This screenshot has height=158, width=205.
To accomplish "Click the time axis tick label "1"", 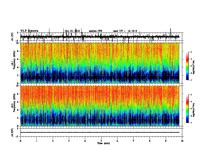I will 36,141.
